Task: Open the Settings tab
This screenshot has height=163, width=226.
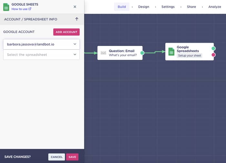Action: [168, 7]
